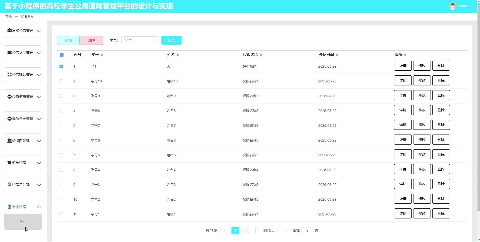Collapse the 学生管理 menu chevron

39,207
